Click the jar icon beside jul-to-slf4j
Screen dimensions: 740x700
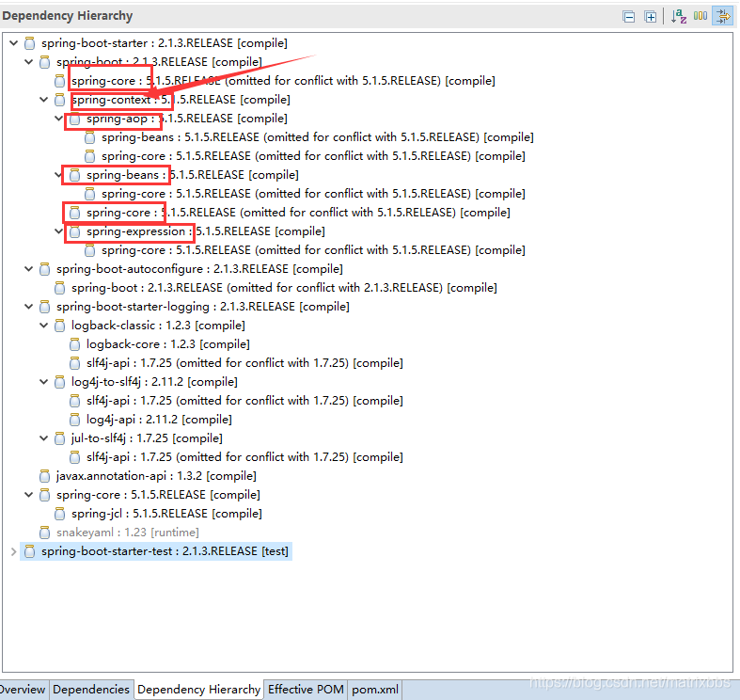tap(60, 438)
